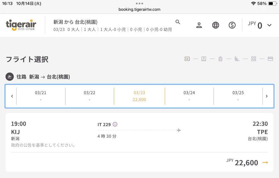This screenshot has height=178, width=279.
Task: Tap the battery status icon
Action: [x=273, y=3]
